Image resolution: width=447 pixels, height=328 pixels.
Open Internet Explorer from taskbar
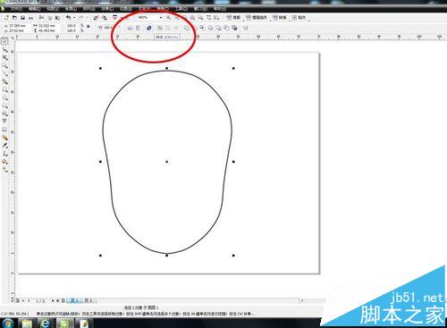click(x=46, y=324)
